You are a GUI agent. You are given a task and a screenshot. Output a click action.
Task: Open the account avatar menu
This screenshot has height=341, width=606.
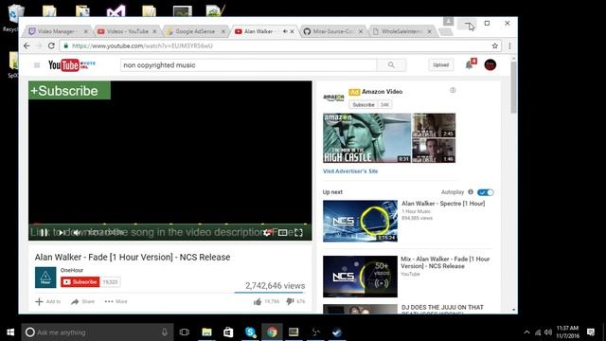point(490,64)
